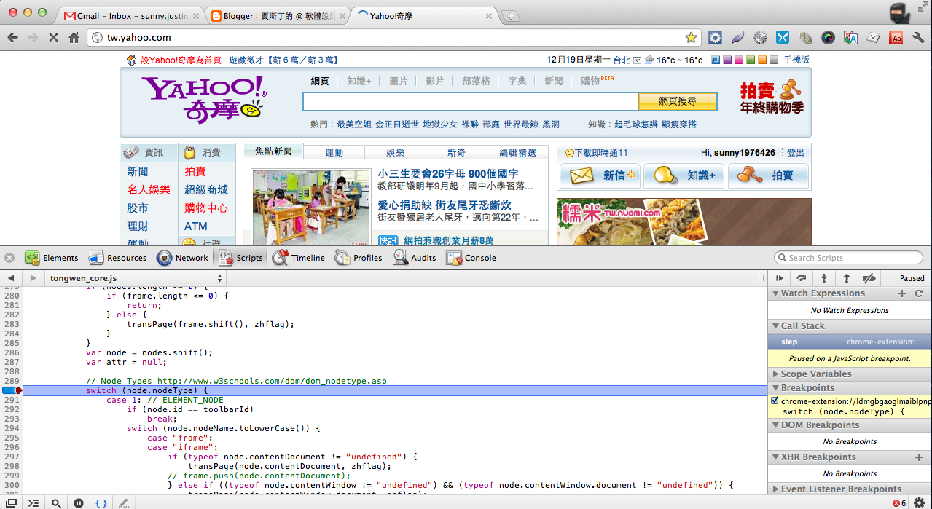Show the console drawer

pos(34,502)
